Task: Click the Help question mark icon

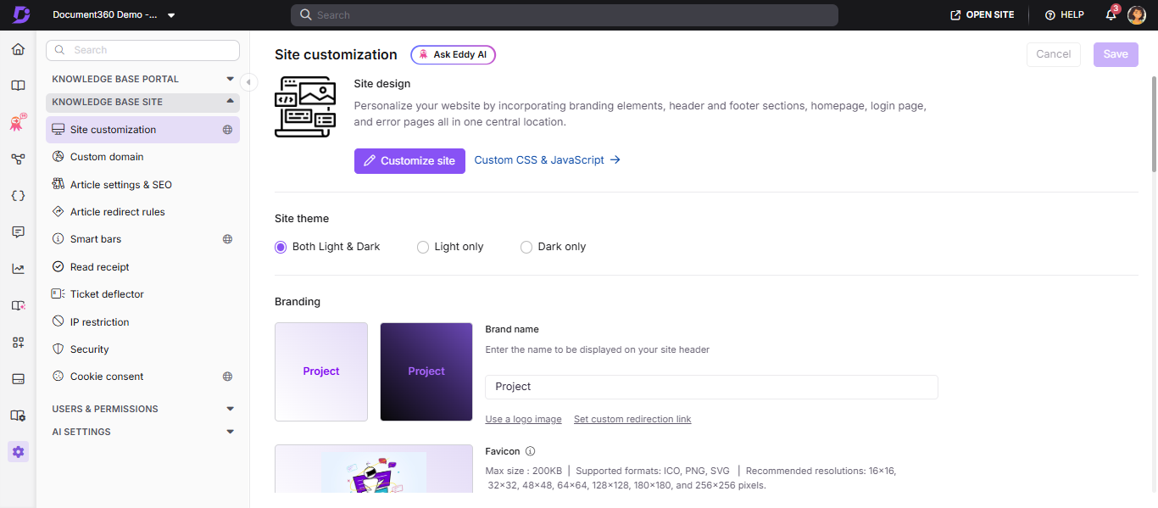Action: tap(1050, 15)
